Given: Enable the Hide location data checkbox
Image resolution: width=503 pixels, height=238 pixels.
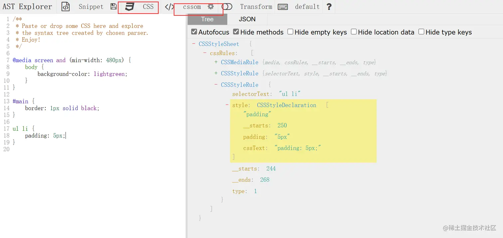Looking at the screenshot, I should click(x=354, y=32).
